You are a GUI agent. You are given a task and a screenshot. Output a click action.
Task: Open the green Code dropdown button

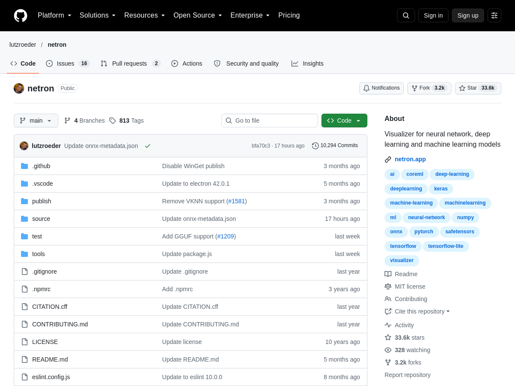[x=344, y=121]
